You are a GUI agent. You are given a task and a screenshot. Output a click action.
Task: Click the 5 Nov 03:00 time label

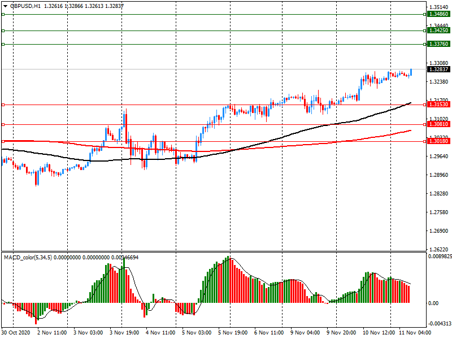(x=197, y=333)
